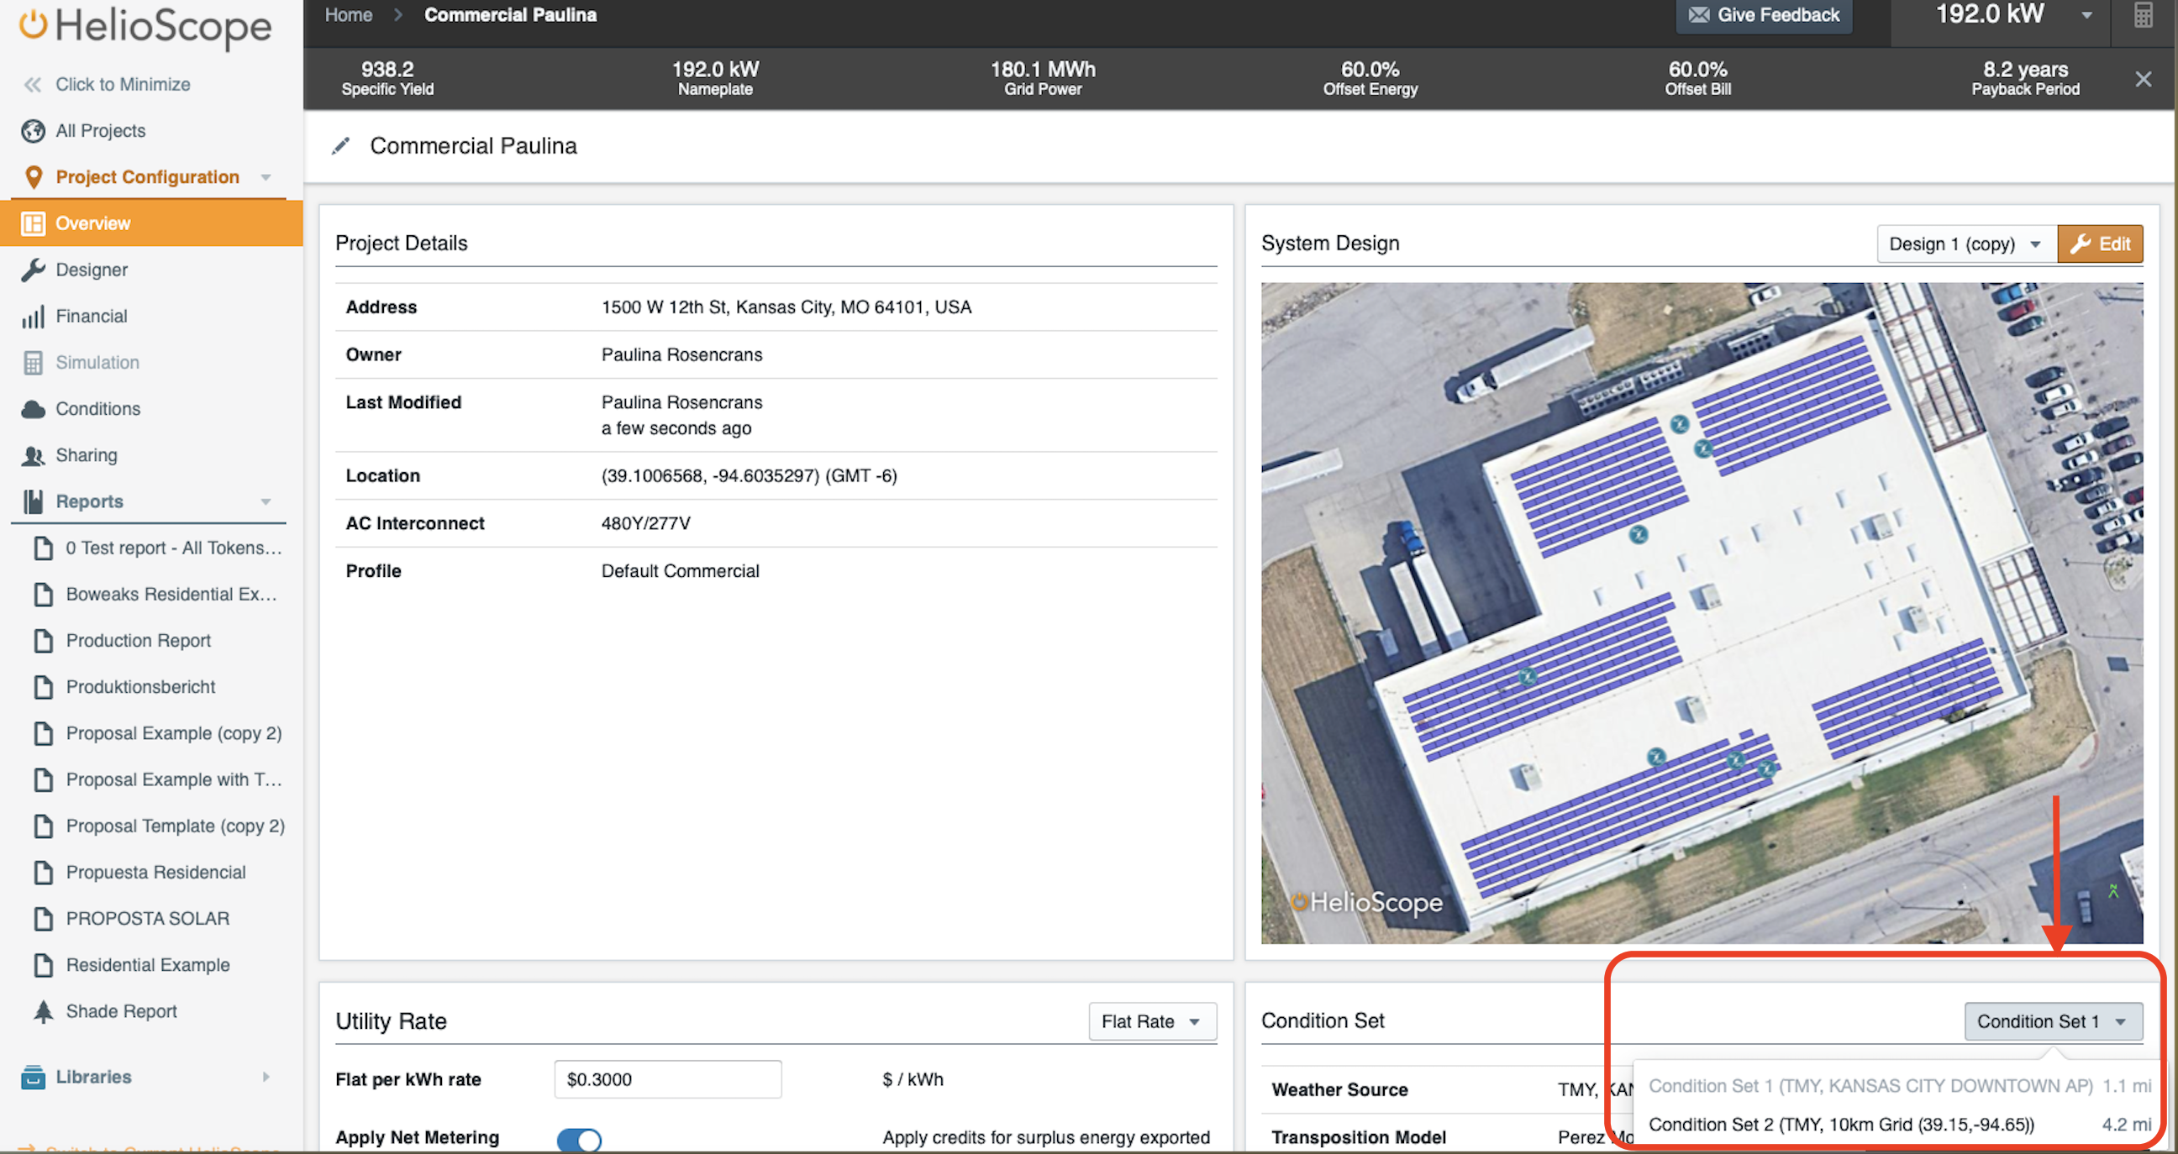Image resolution: width=2178 pixels, height=1154 pixels.
Task: Click the pencil icon to rename project
Action: (341, 146)
